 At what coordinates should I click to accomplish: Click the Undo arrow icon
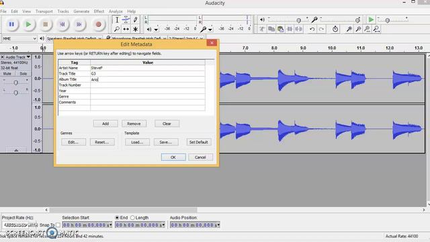pyautogui.click(x=312, y=29)
